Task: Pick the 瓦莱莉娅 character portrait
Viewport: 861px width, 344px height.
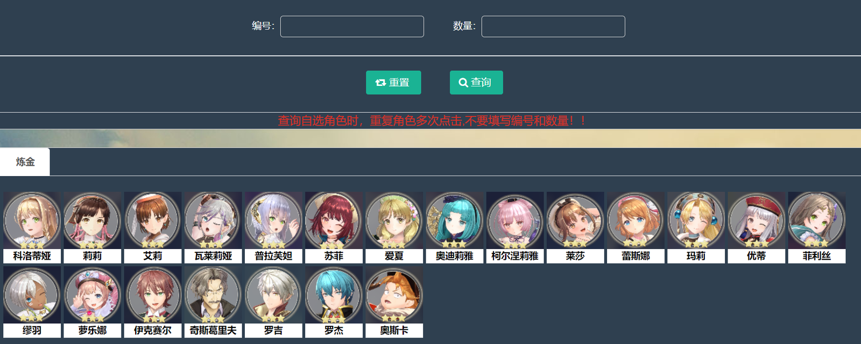Action: [x=213, y=228]
